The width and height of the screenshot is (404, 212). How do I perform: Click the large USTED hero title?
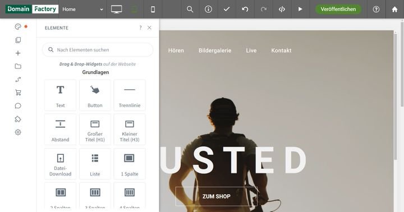233,160
